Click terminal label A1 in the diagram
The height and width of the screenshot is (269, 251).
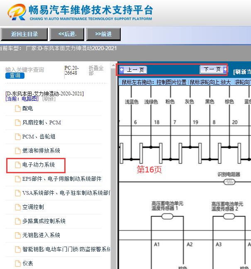(x=157, y=244)
